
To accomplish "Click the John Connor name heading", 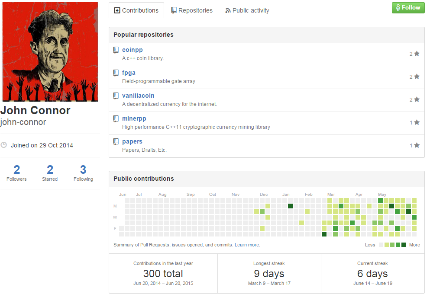I will point(36,110).
